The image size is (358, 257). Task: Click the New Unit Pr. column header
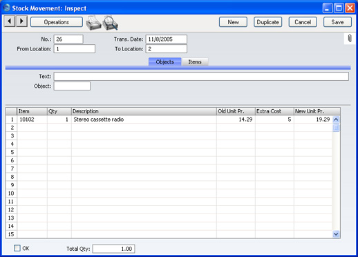click(317, 111)
